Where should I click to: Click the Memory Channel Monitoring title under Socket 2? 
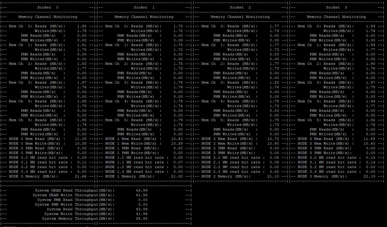point(240,17)
